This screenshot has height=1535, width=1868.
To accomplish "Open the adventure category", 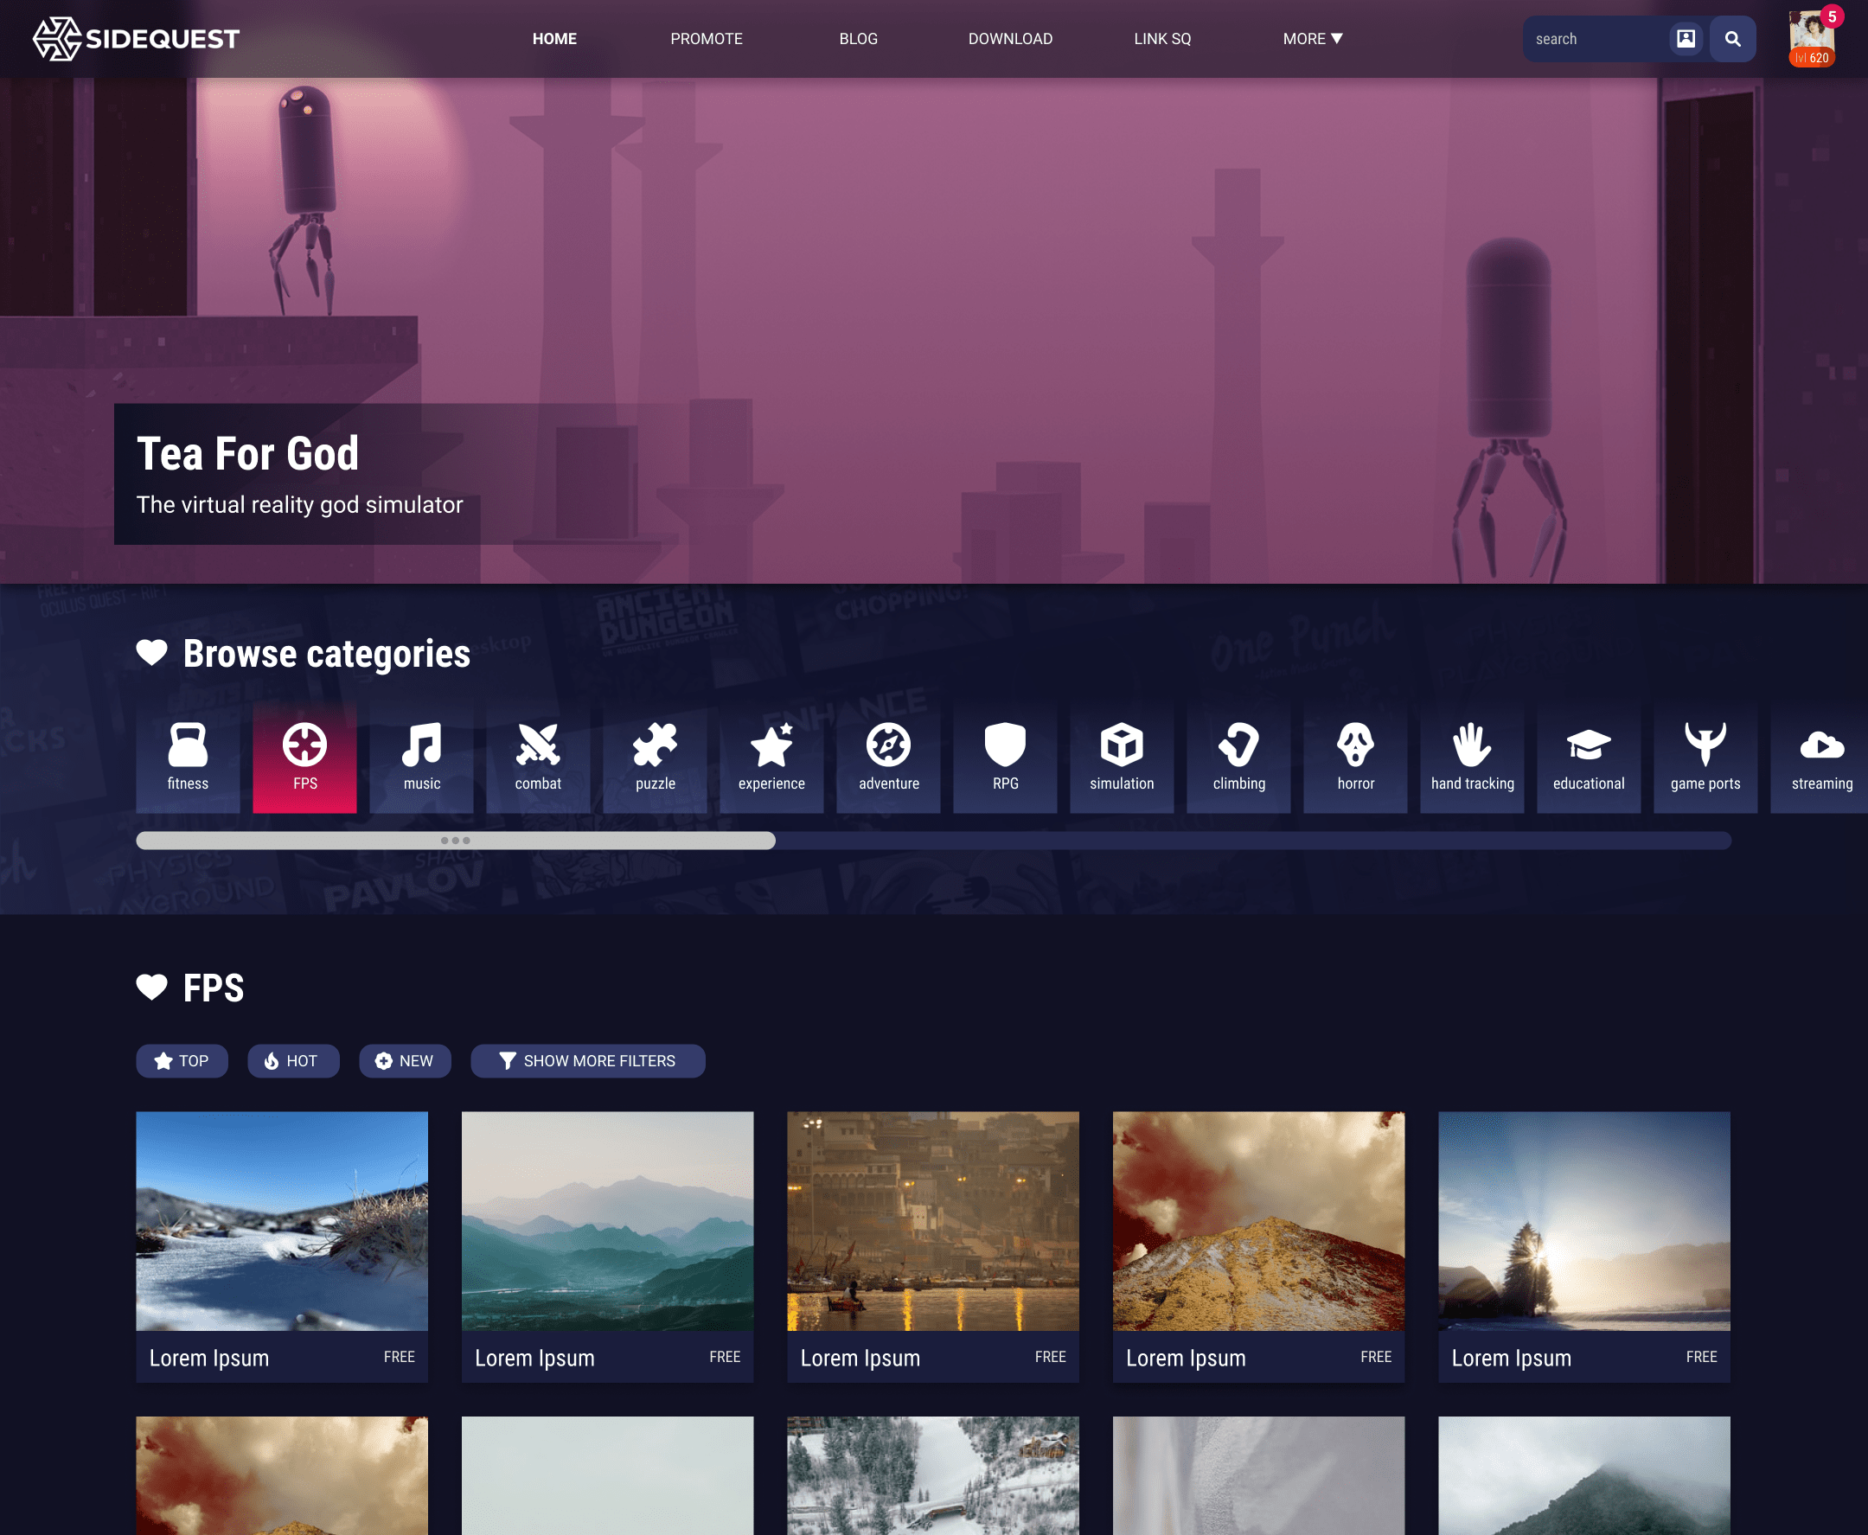I will pyautogui.click(x=888, y=758).
